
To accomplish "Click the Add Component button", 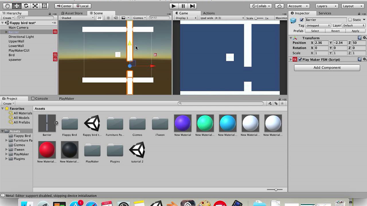I will click(x=327, y=68).
